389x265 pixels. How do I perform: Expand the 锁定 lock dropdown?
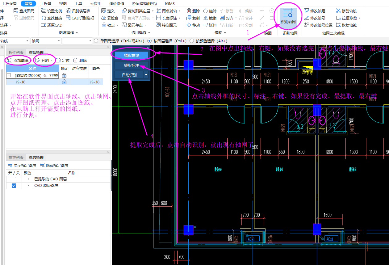click(x=117, y=25)
